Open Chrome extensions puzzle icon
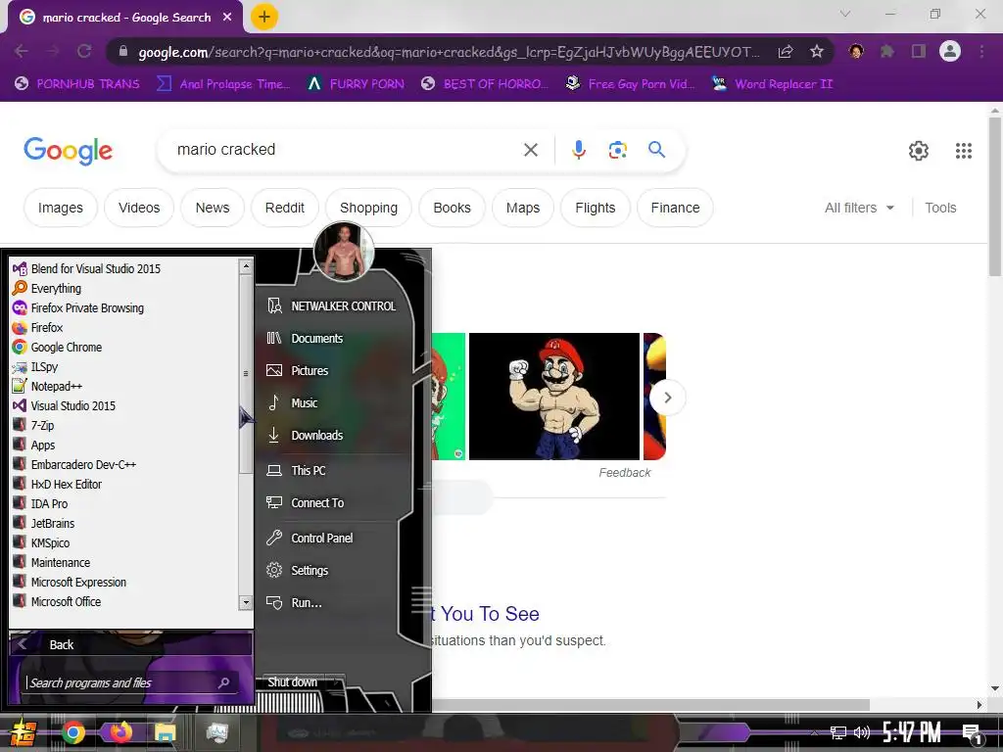Viewport: 1003px width, 752px height. click(x=886, y=51)
